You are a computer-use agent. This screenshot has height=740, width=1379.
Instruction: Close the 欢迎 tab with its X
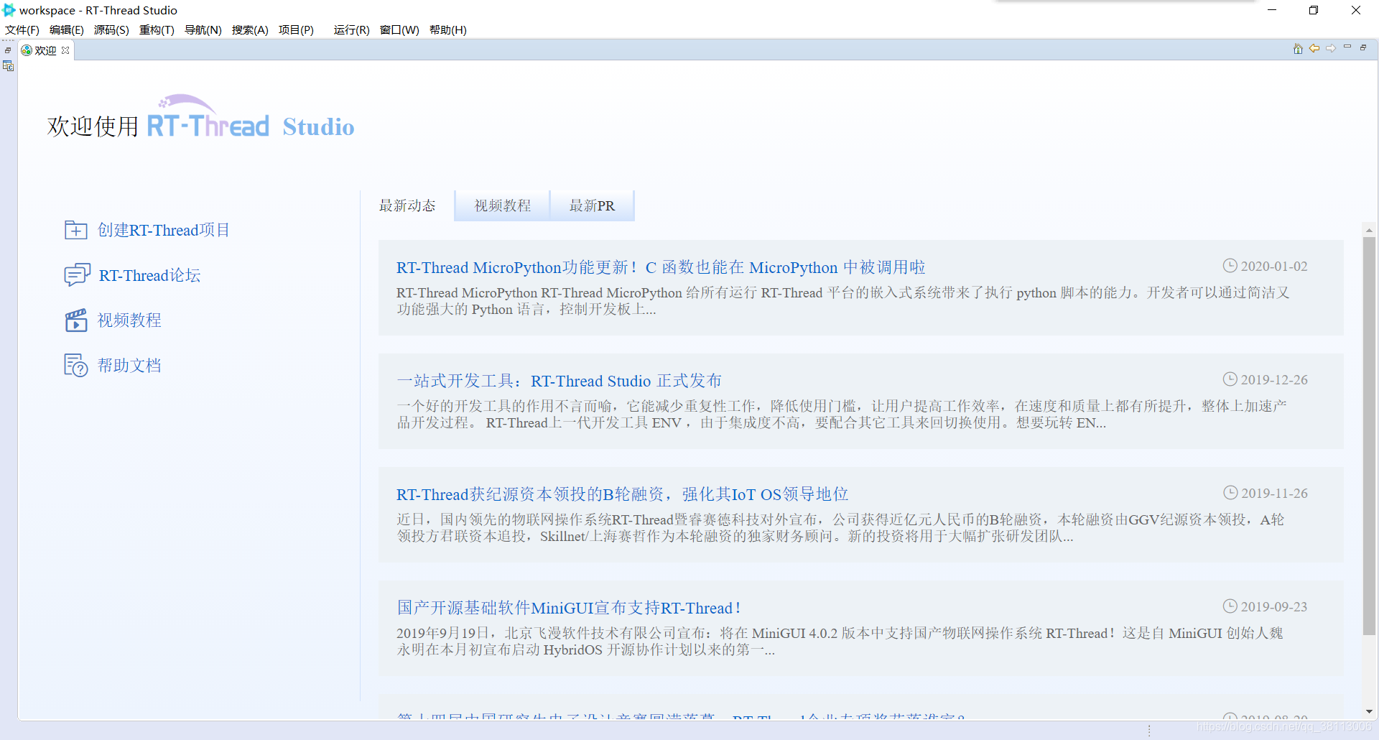(x=65, y=50)
